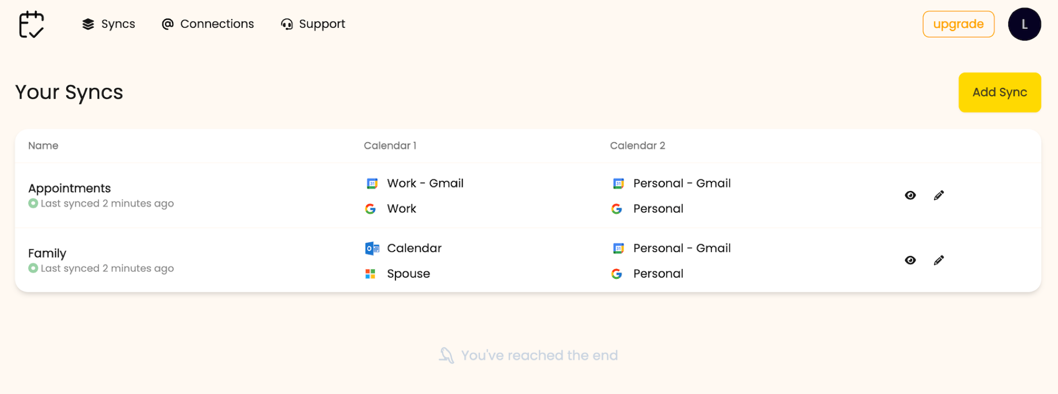Screen dimensions: 1058x394
Task: Click the calendar checkmark app logo
Action: [32, 24]
